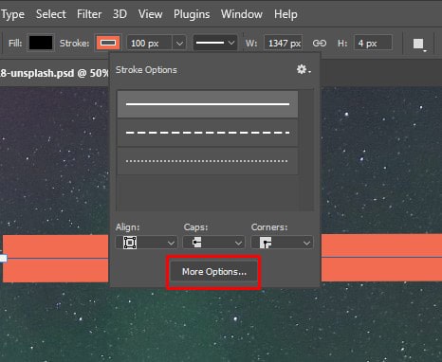442x362 pixels.
Task: Click the stroke presets list scrollbar
Action: pyautogui.click(x=306, y=151)
